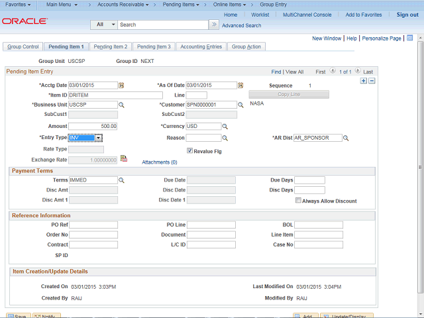
Task: Switch to the Pending Item 2 tab
Action: coord(110,47)
